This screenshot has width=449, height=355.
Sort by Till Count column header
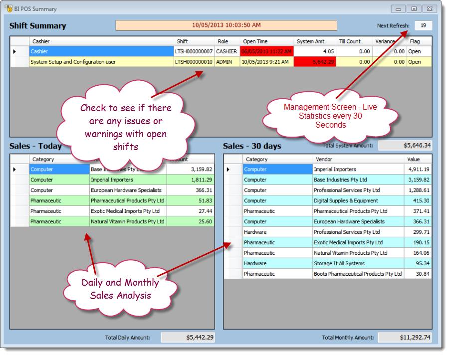[354, 41]
